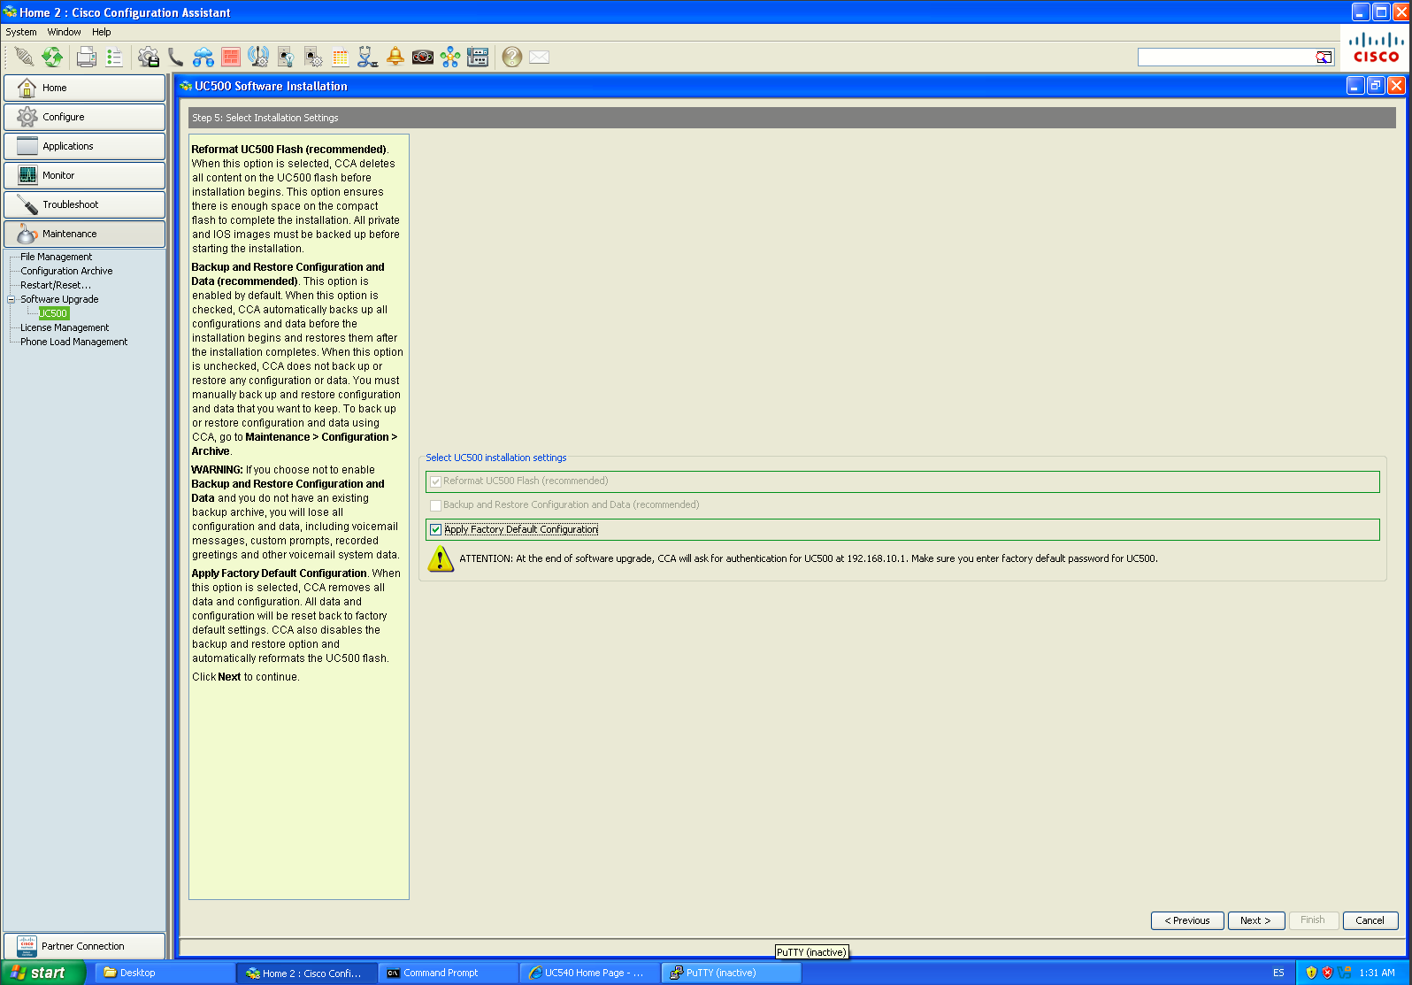1412x985 pixels.
Task: Click the wireless antenna settings toolbar icon
Action: click(x=258, y=57)
